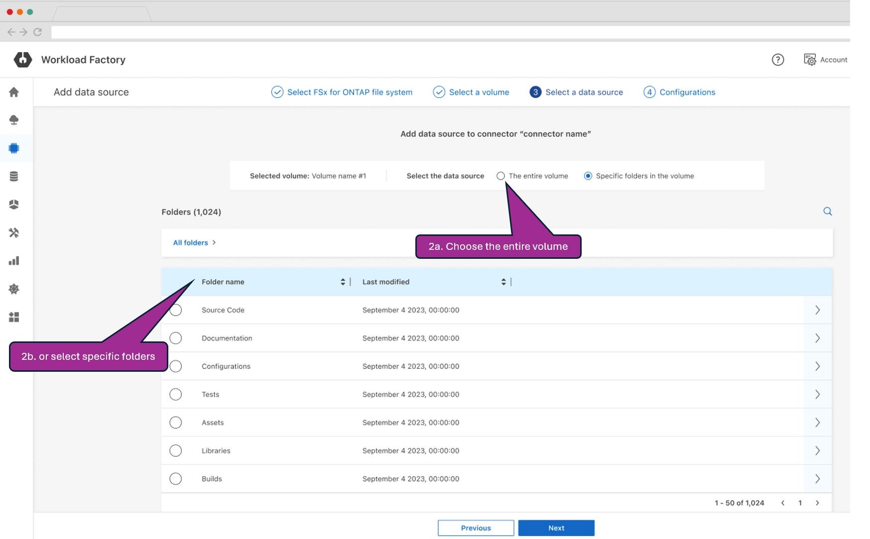Viewport: 870px width, 539px height.
Task: Click the Next button
Action: pos(556,528)
